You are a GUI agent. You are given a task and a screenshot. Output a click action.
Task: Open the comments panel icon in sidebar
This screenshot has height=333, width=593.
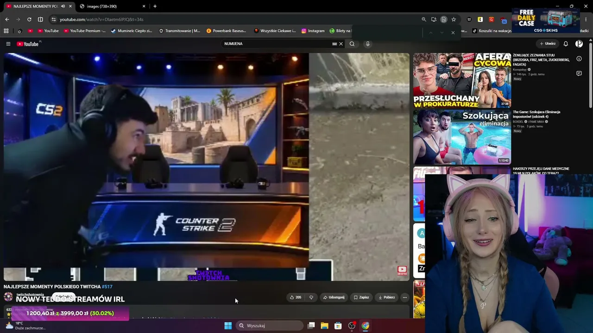point(579,74)
